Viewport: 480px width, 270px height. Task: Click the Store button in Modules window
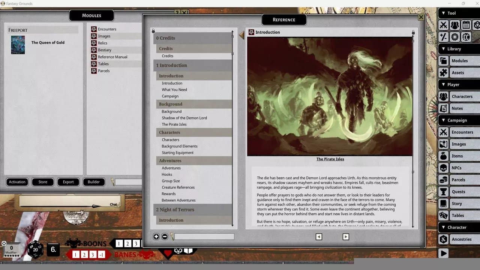(x=43, y=182)
